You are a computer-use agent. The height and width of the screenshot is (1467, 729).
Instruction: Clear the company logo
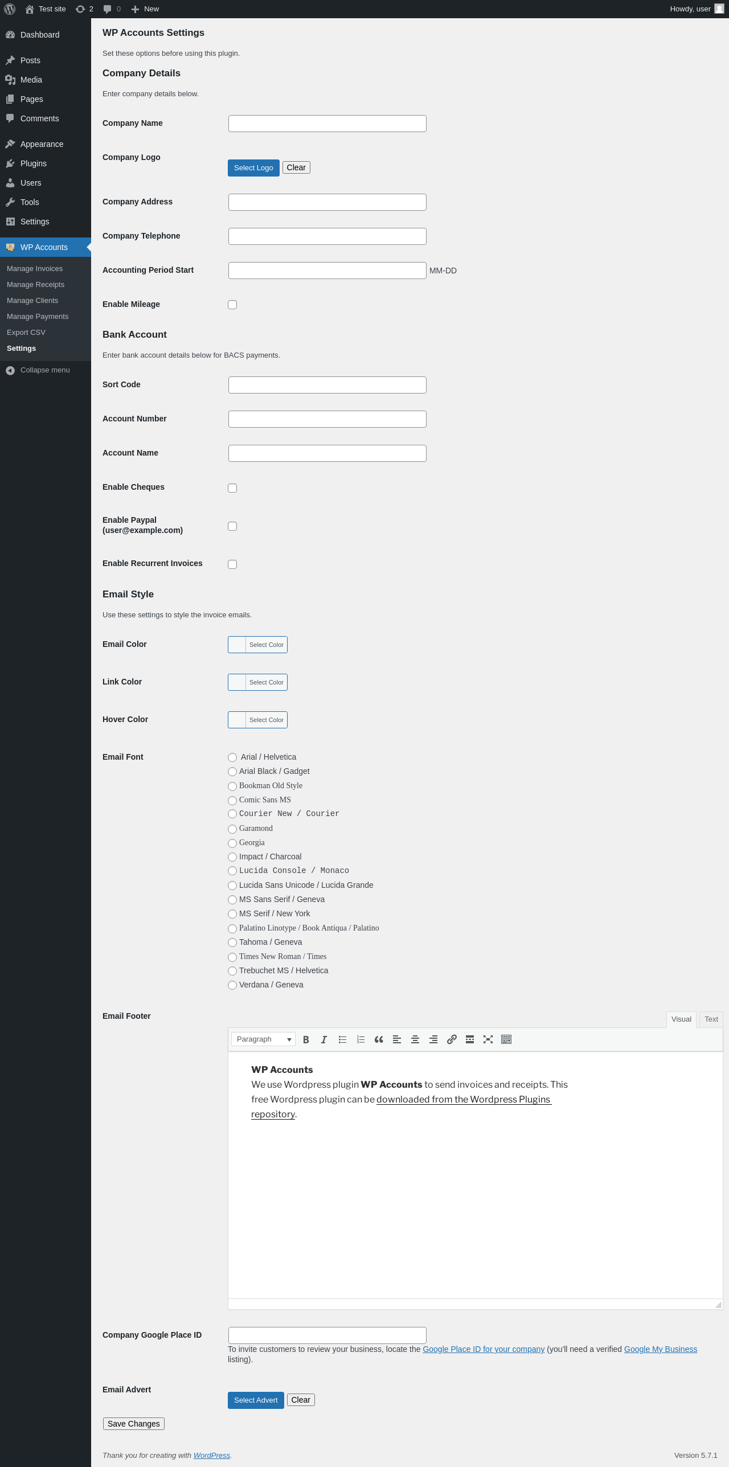[296, 167]
